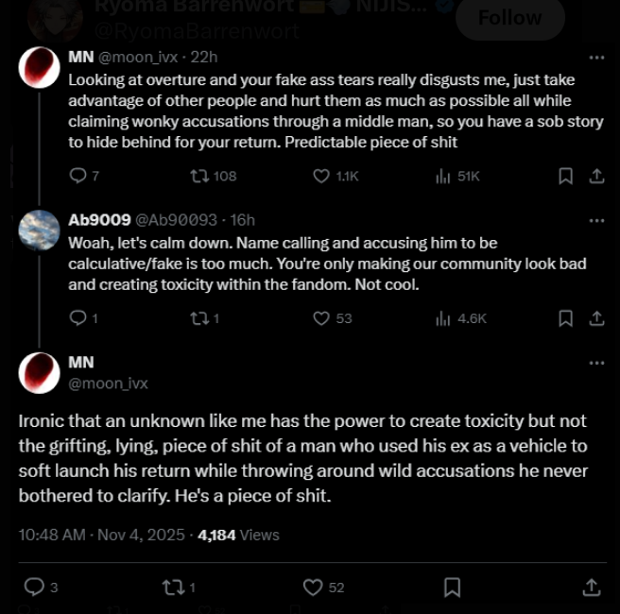Like the main tweet with 52 likes
This screenshot has height=614, width=620.
point(313,588)
